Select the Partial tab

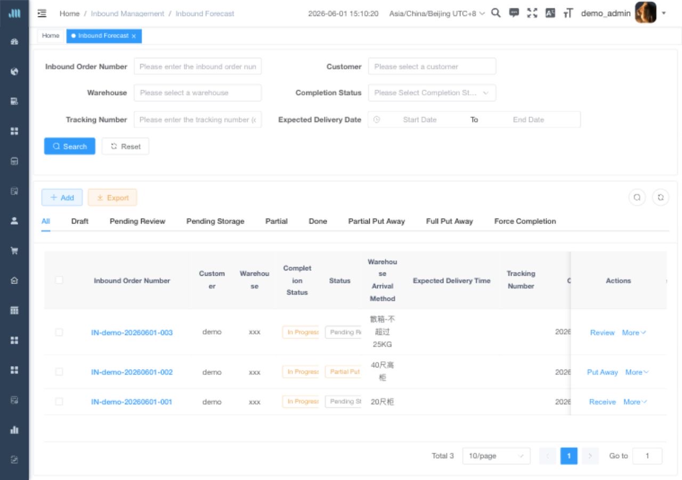277,221
